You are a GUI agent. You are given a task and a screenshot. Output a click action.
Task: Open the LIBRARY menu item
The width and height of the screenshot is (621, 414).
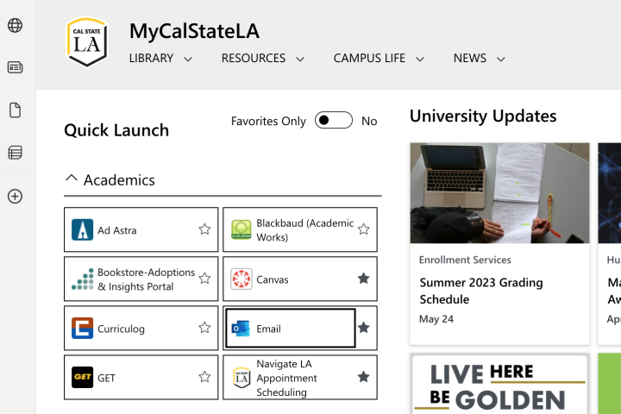click(151, 59)
